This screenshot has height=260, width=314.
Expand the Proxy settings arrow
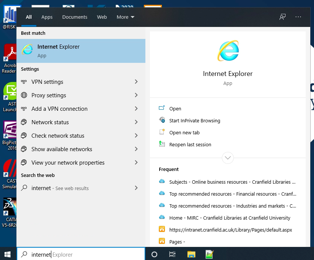(x=136, y=95)
